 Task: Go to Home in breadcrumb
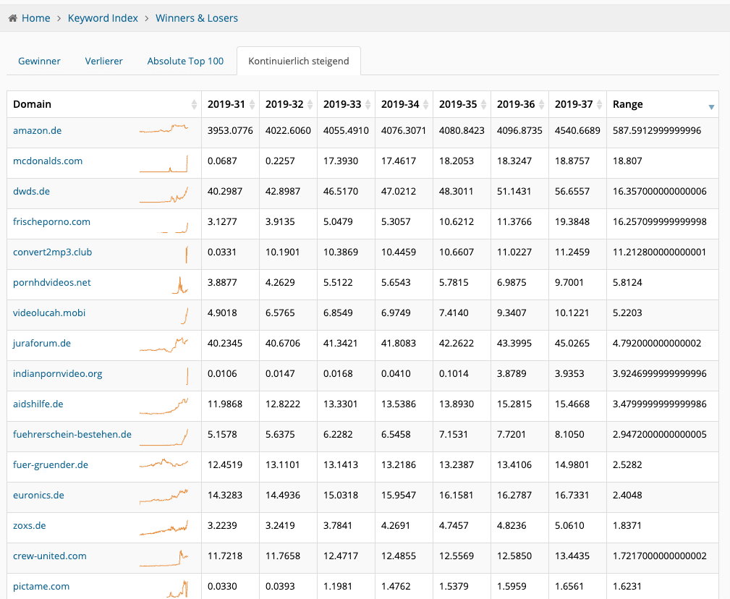(x=36, y=18)
